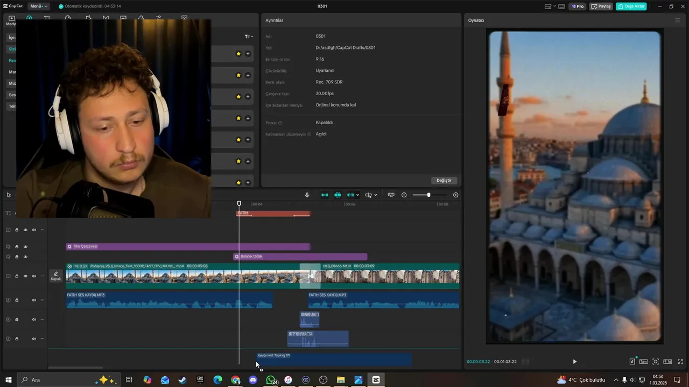The width and height of the screenshot is (689, 387).
Task: Select the PixVerse video clip on timeline
Action: point(183,276)
